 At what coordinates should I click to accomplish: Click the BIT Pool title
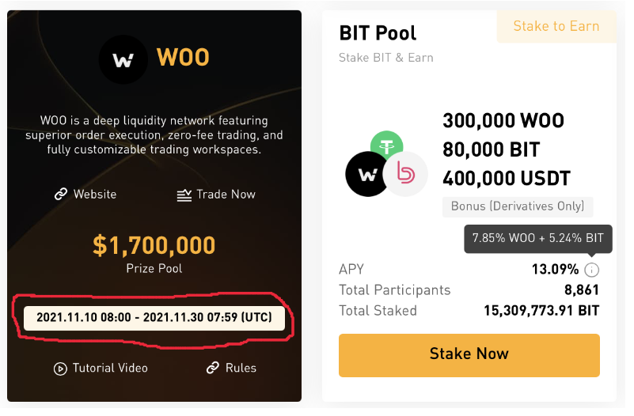point(378,33)
